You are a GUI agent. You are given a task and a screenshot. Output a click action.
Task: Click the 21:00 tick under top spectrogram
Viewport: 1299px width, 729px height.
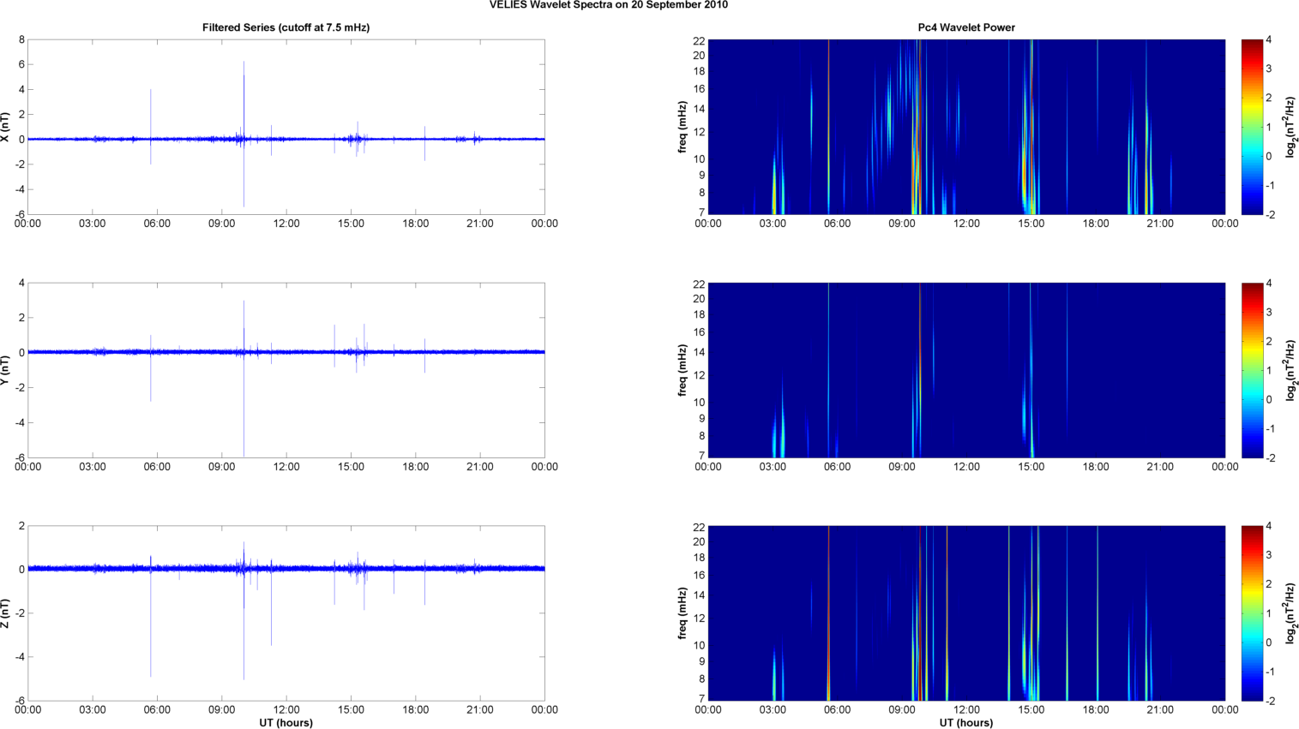(1160, 224)
